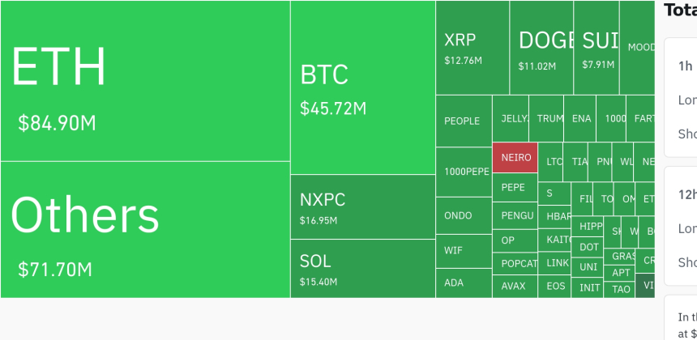This screenshot has height=340, width=697.
Task: Click the ETH liquidation tile
Action: pyautogui.click(x=145, y=81)
